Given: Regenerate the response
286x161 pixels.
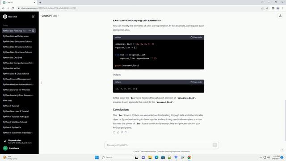Looking at the screenshot, I should coord(126,132).
